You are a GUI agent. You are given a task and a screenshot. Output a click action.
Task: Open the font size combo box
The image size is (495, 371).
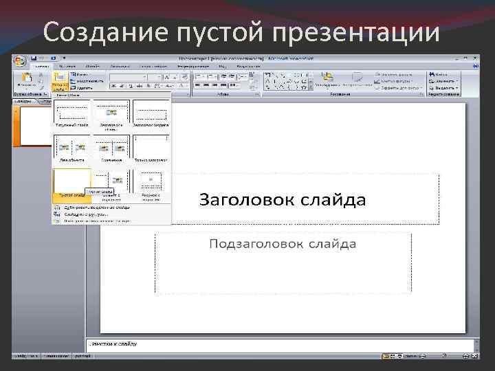click(155, 77)
